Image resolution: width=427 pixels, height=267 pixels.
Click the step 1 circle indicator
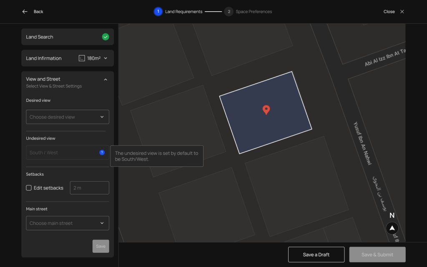pyautogui.click(x=158, y=12)
